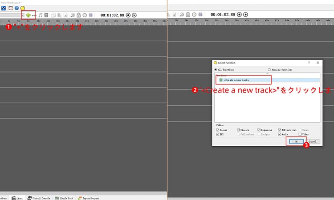Select the All functions radio button

point(224,69)
